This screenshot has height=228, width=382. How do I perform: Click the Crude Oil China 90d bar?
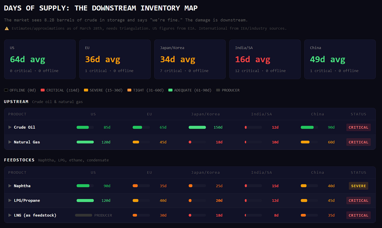tap(309, 127)
